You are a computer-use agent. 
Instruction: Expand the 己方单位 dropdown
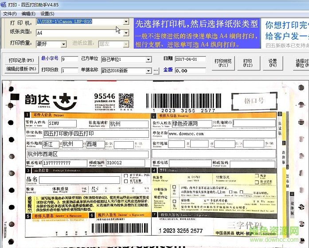pos(149,59)
